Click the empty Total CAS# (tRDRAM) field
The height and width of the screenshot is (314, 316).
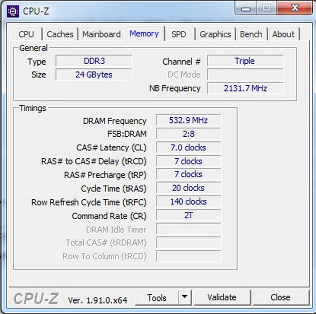[189, 242]
